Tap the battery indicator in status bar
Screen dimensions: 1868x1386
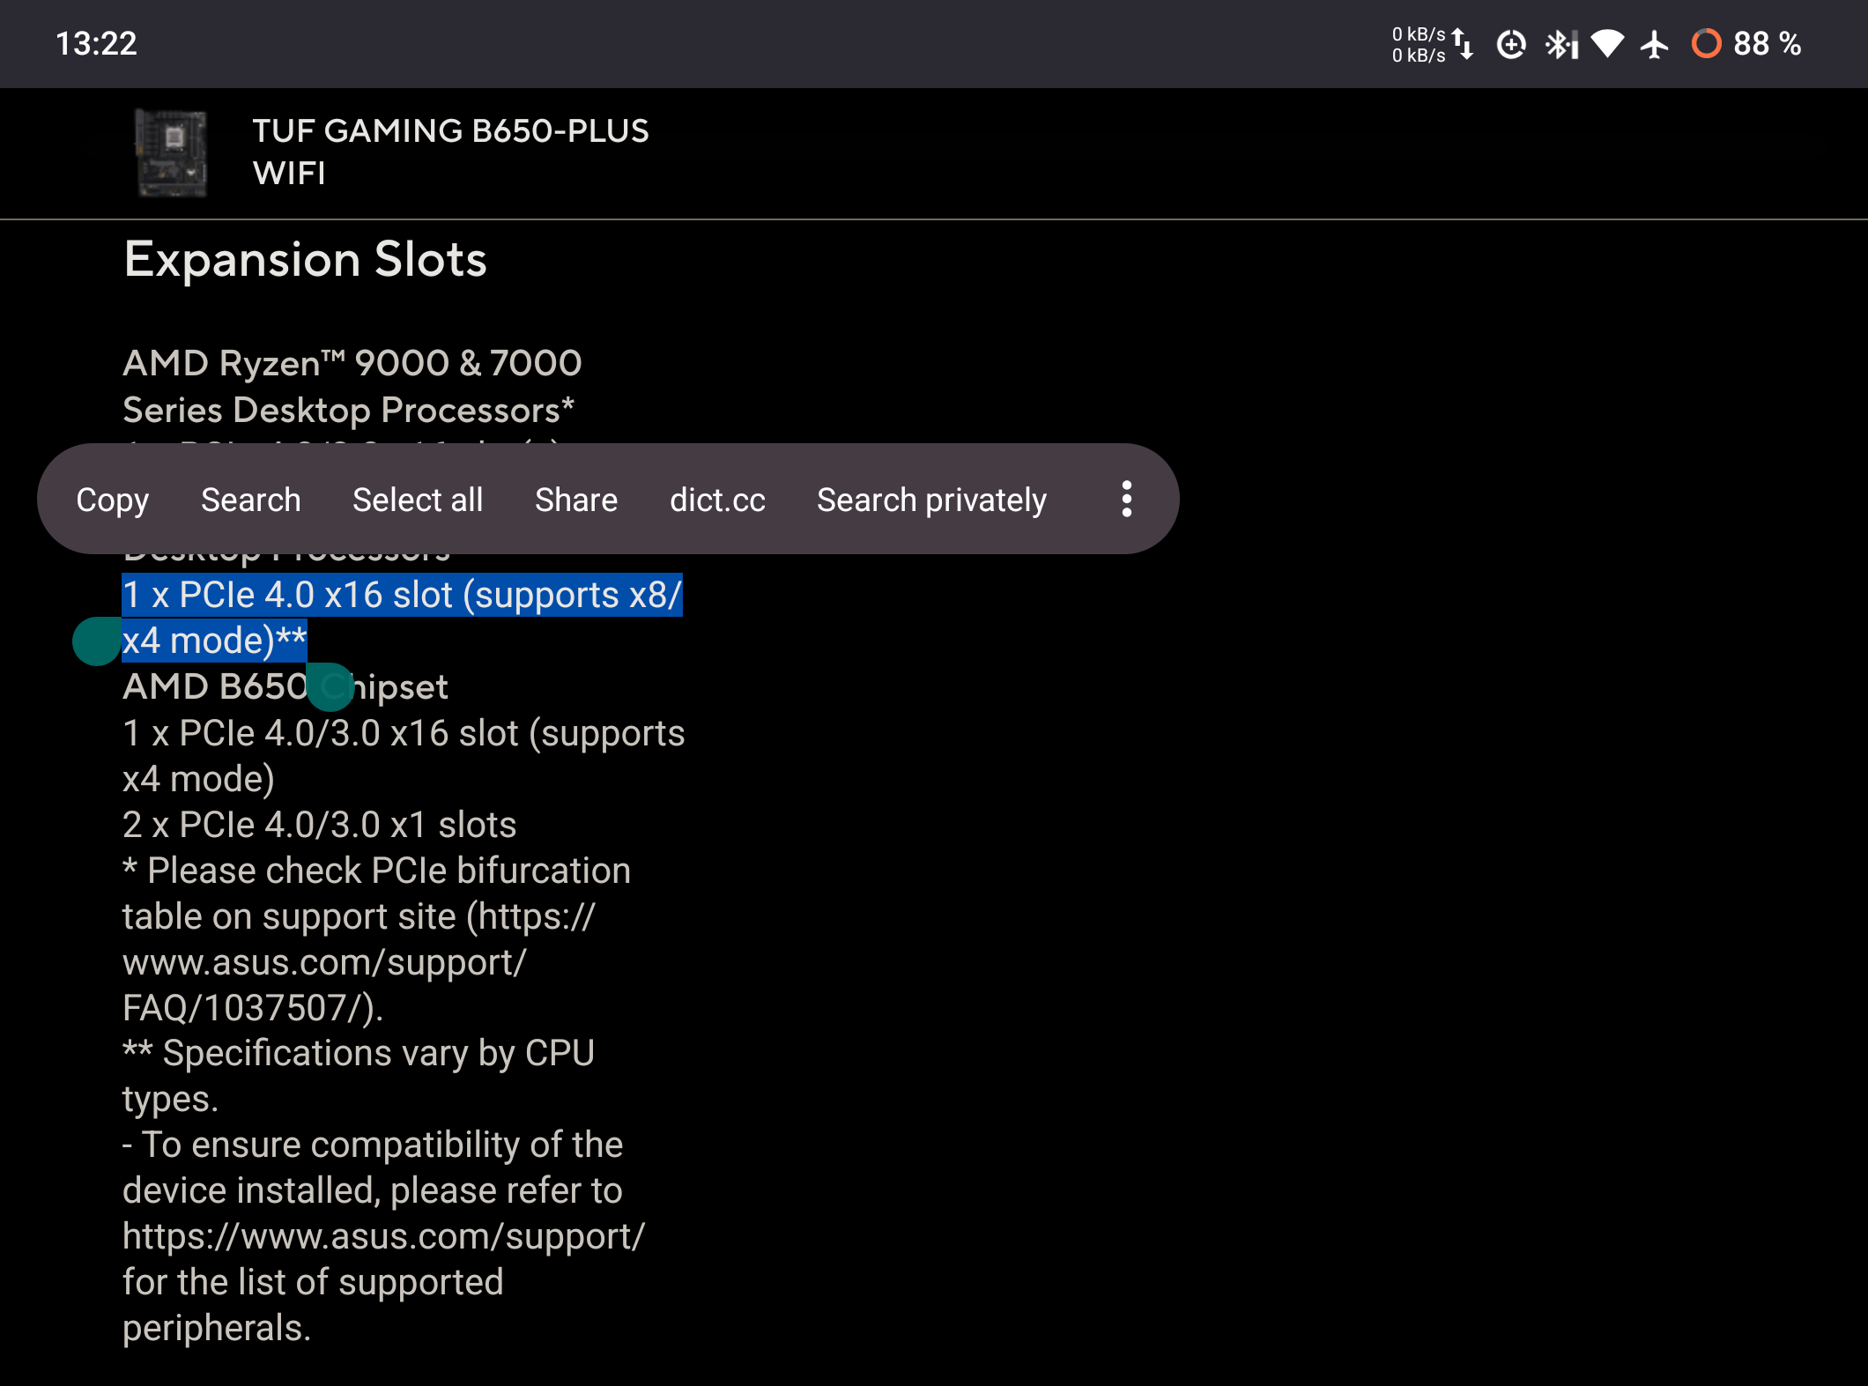(x=1746, y=43)
